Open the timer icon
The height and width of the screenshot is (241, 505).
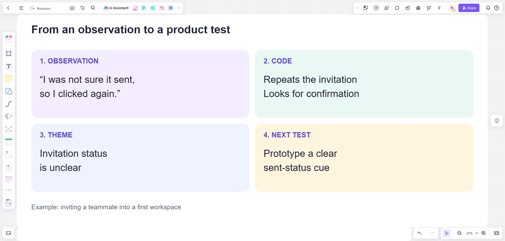point(408,8)
